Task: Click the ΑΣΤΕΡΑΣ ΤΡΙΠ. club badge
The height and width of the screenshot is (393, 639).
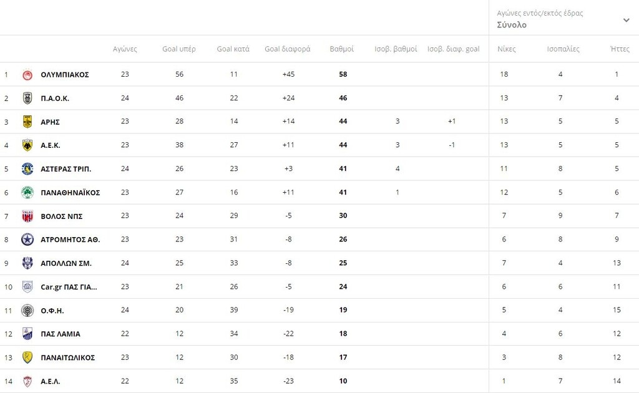Action: click(x=27, y=169)
